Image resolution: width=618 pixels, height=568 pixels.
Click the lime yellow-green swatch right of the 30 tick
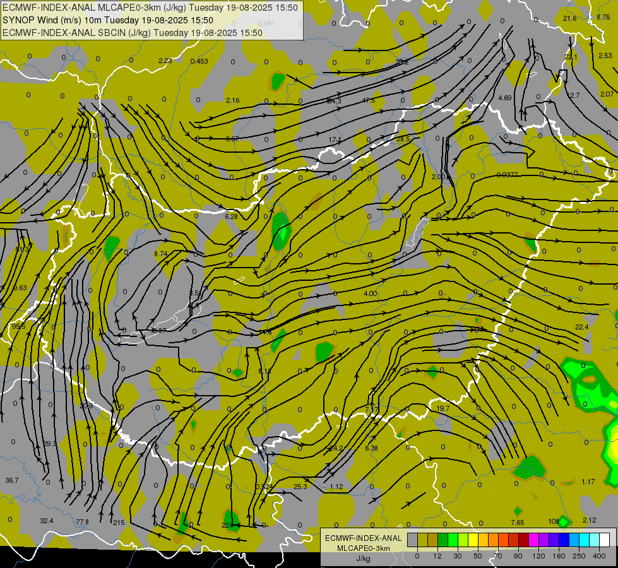coord(463,540)
